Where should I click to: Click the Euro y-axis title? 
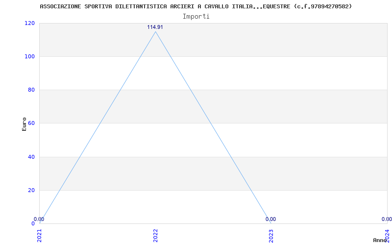[24, 124]
